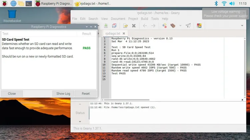250x140 pixels.
Task: Click the 'prepare-file;0;0;263196;514' line
Action: [x=132, y=53]
